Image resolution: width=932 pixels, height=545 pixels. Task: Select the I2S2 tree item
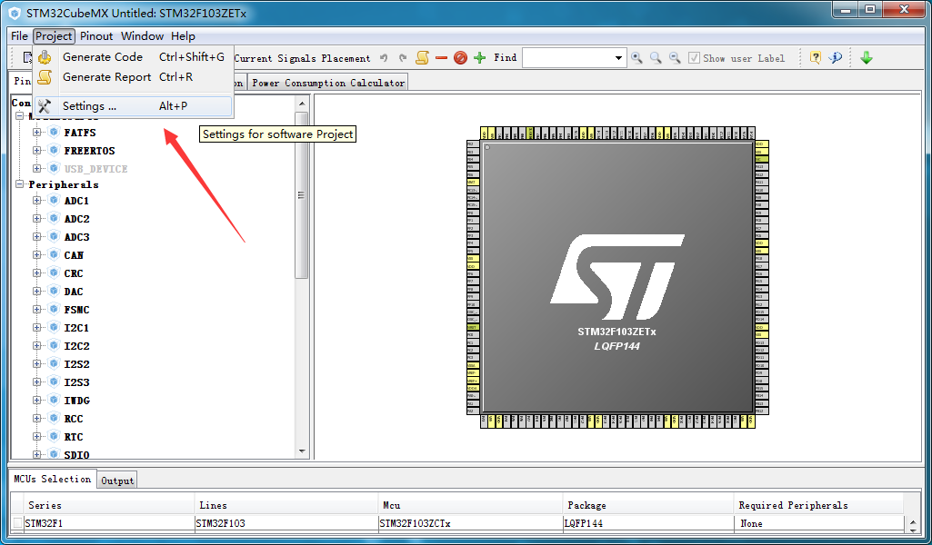[76, 364]
